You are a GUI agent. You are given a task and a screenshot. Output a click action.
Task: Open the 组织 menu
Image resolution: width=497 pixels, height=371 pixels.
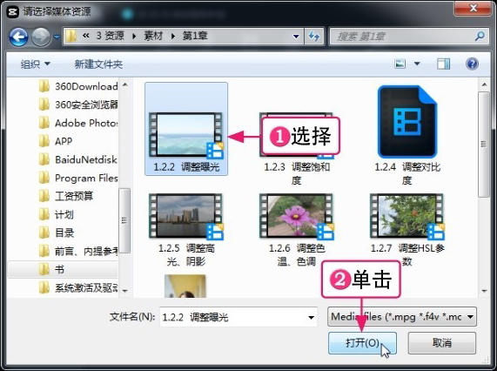[35, 64]
